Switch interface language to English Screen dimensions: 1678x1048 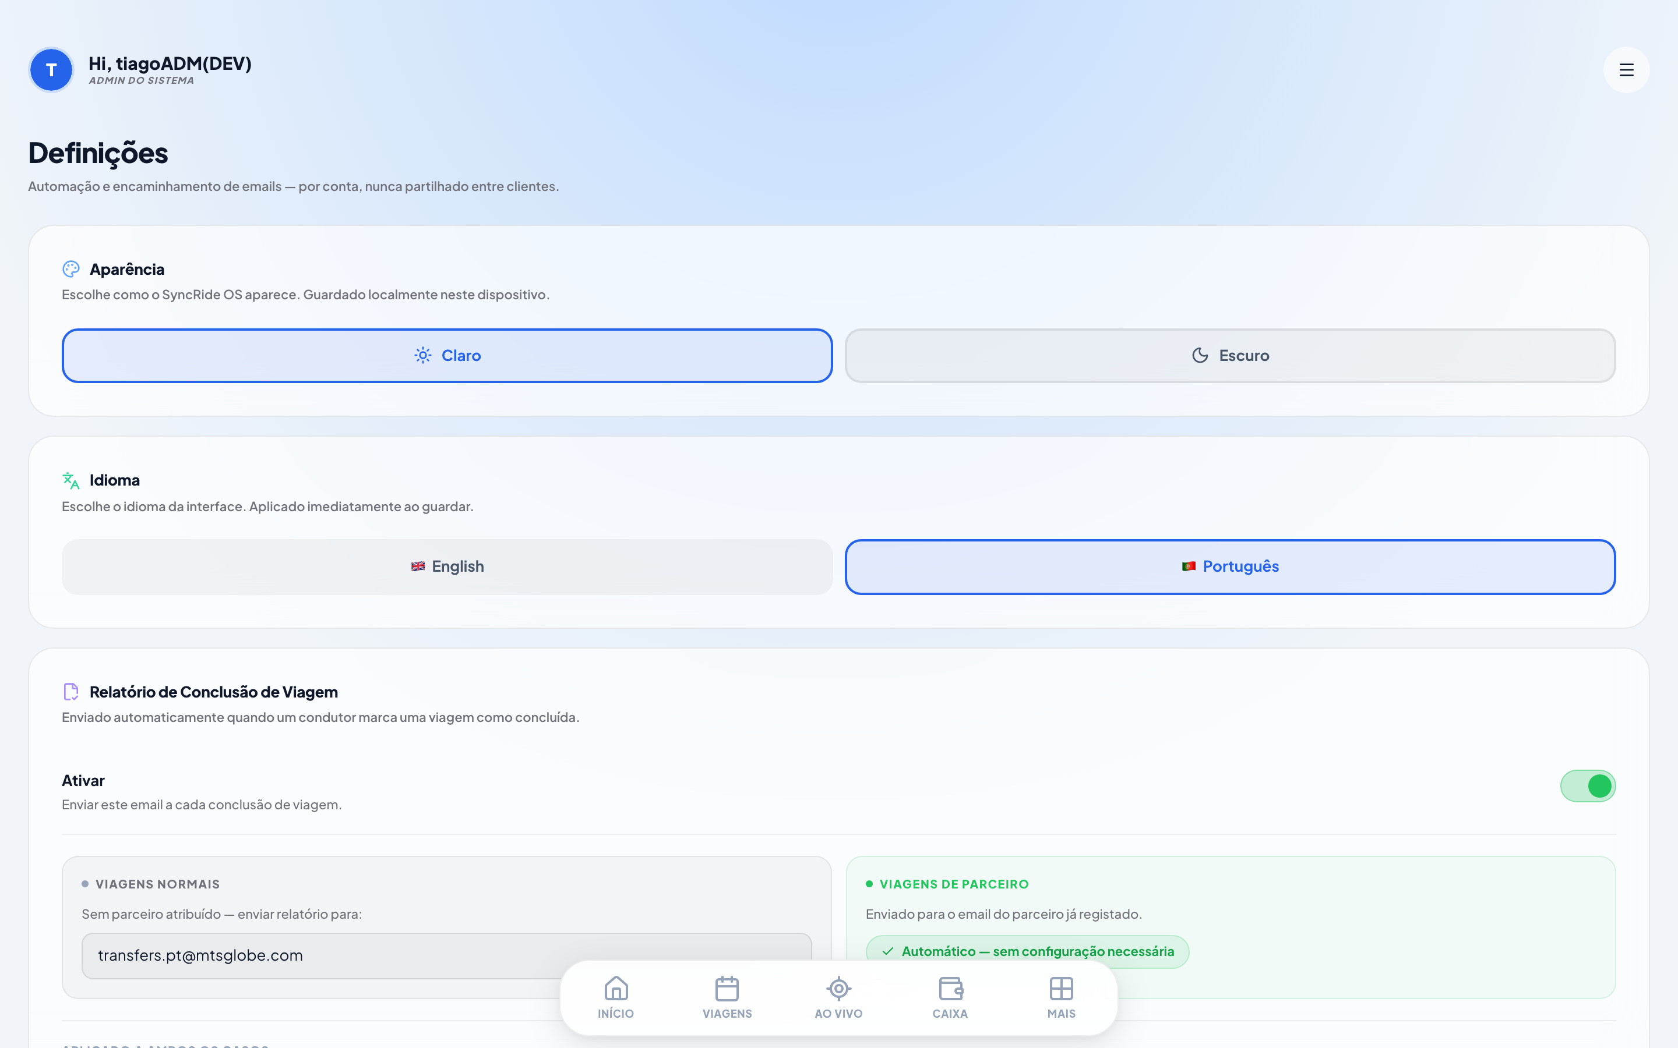447,567
